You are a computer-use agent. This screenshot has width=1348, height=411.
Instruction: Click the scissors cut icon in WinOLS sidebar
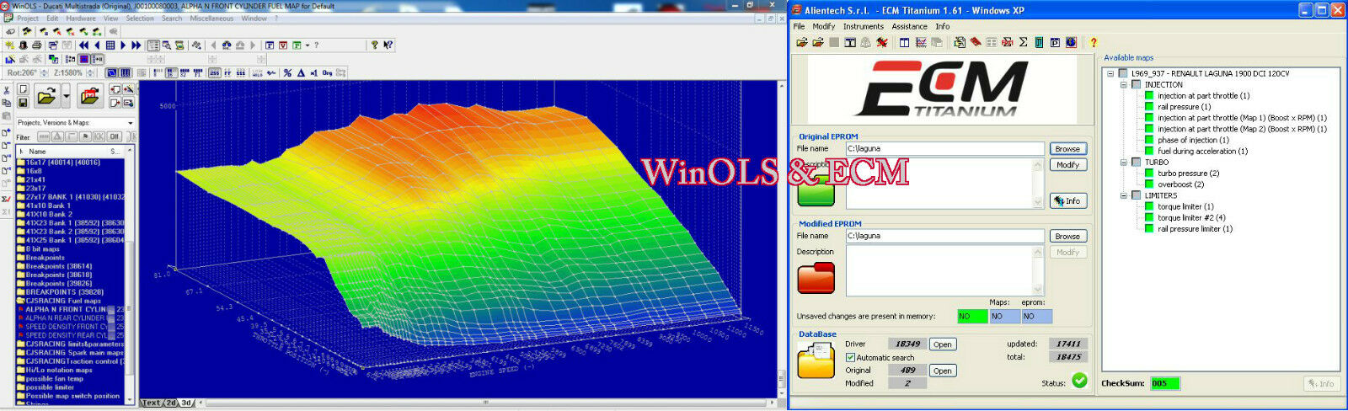[x=7, y=90]
